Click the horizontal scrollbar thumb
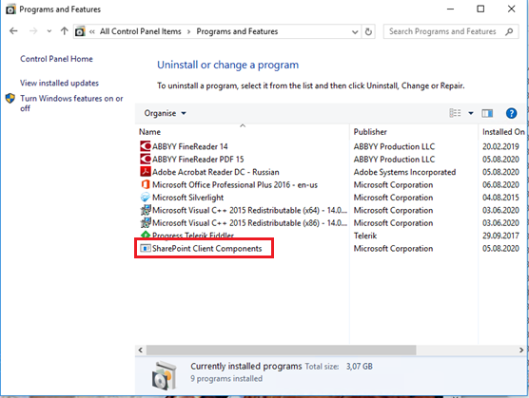The image size is (529, 398). pyautogui.click(x=281, y=351)
